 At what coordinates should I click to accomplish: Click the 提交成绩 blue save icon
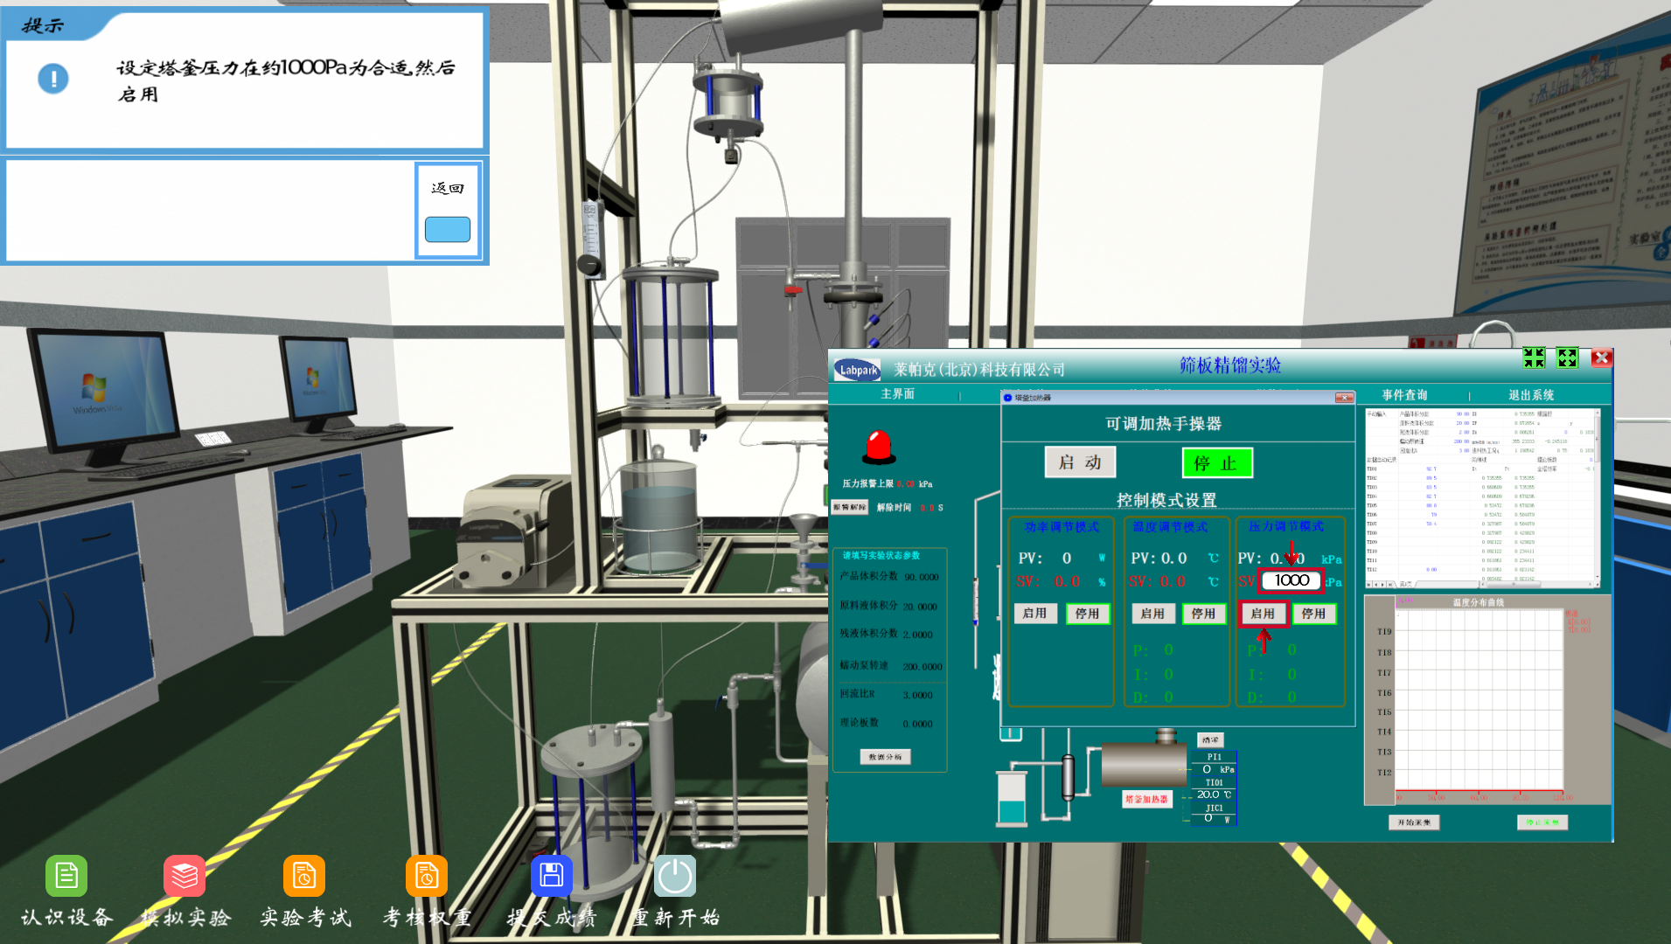point(552,876)
